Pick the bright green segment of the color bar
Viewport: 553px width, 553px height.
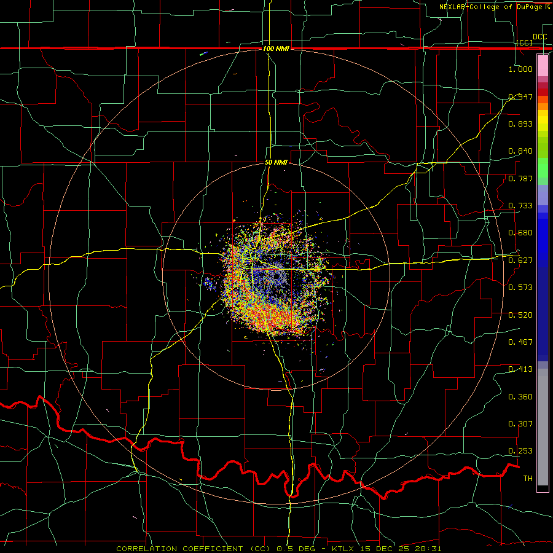point(543,168)
